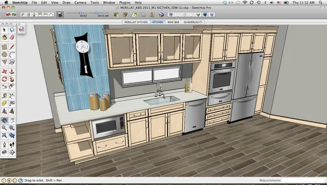Click the Preview in Google Earth icon
The image size is (327, 185).
tap(161, 15)
